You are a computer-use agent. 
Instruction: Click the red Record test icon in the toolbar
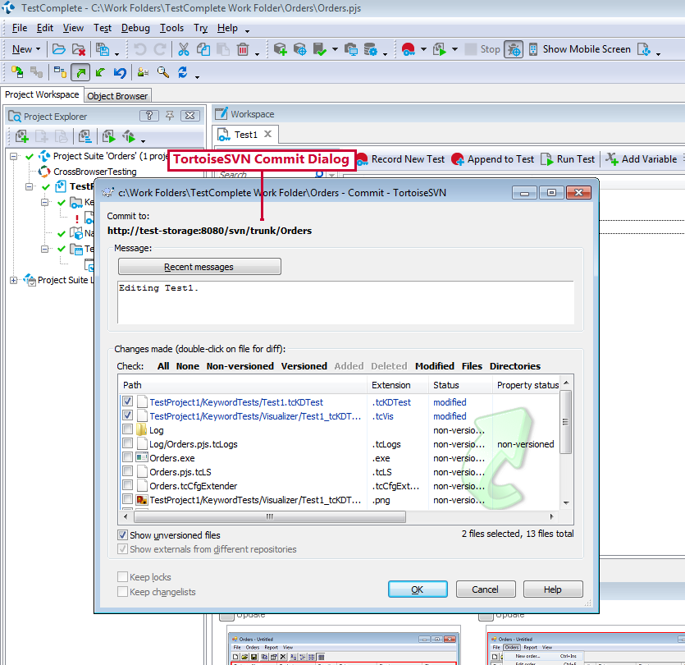pos(408,49)
